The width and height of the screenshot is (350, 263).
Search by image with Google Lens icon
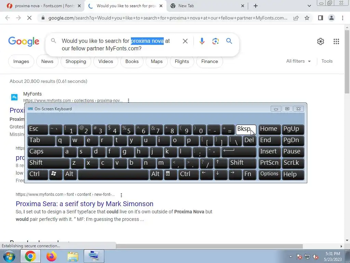point(215,41)
